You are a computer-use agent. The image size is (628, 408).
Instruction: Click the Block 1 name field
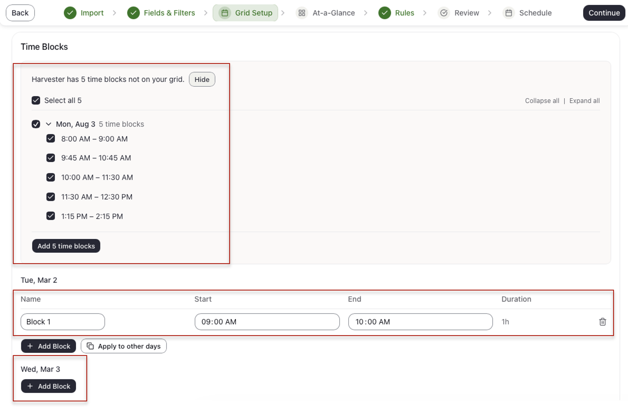[63, 322]
